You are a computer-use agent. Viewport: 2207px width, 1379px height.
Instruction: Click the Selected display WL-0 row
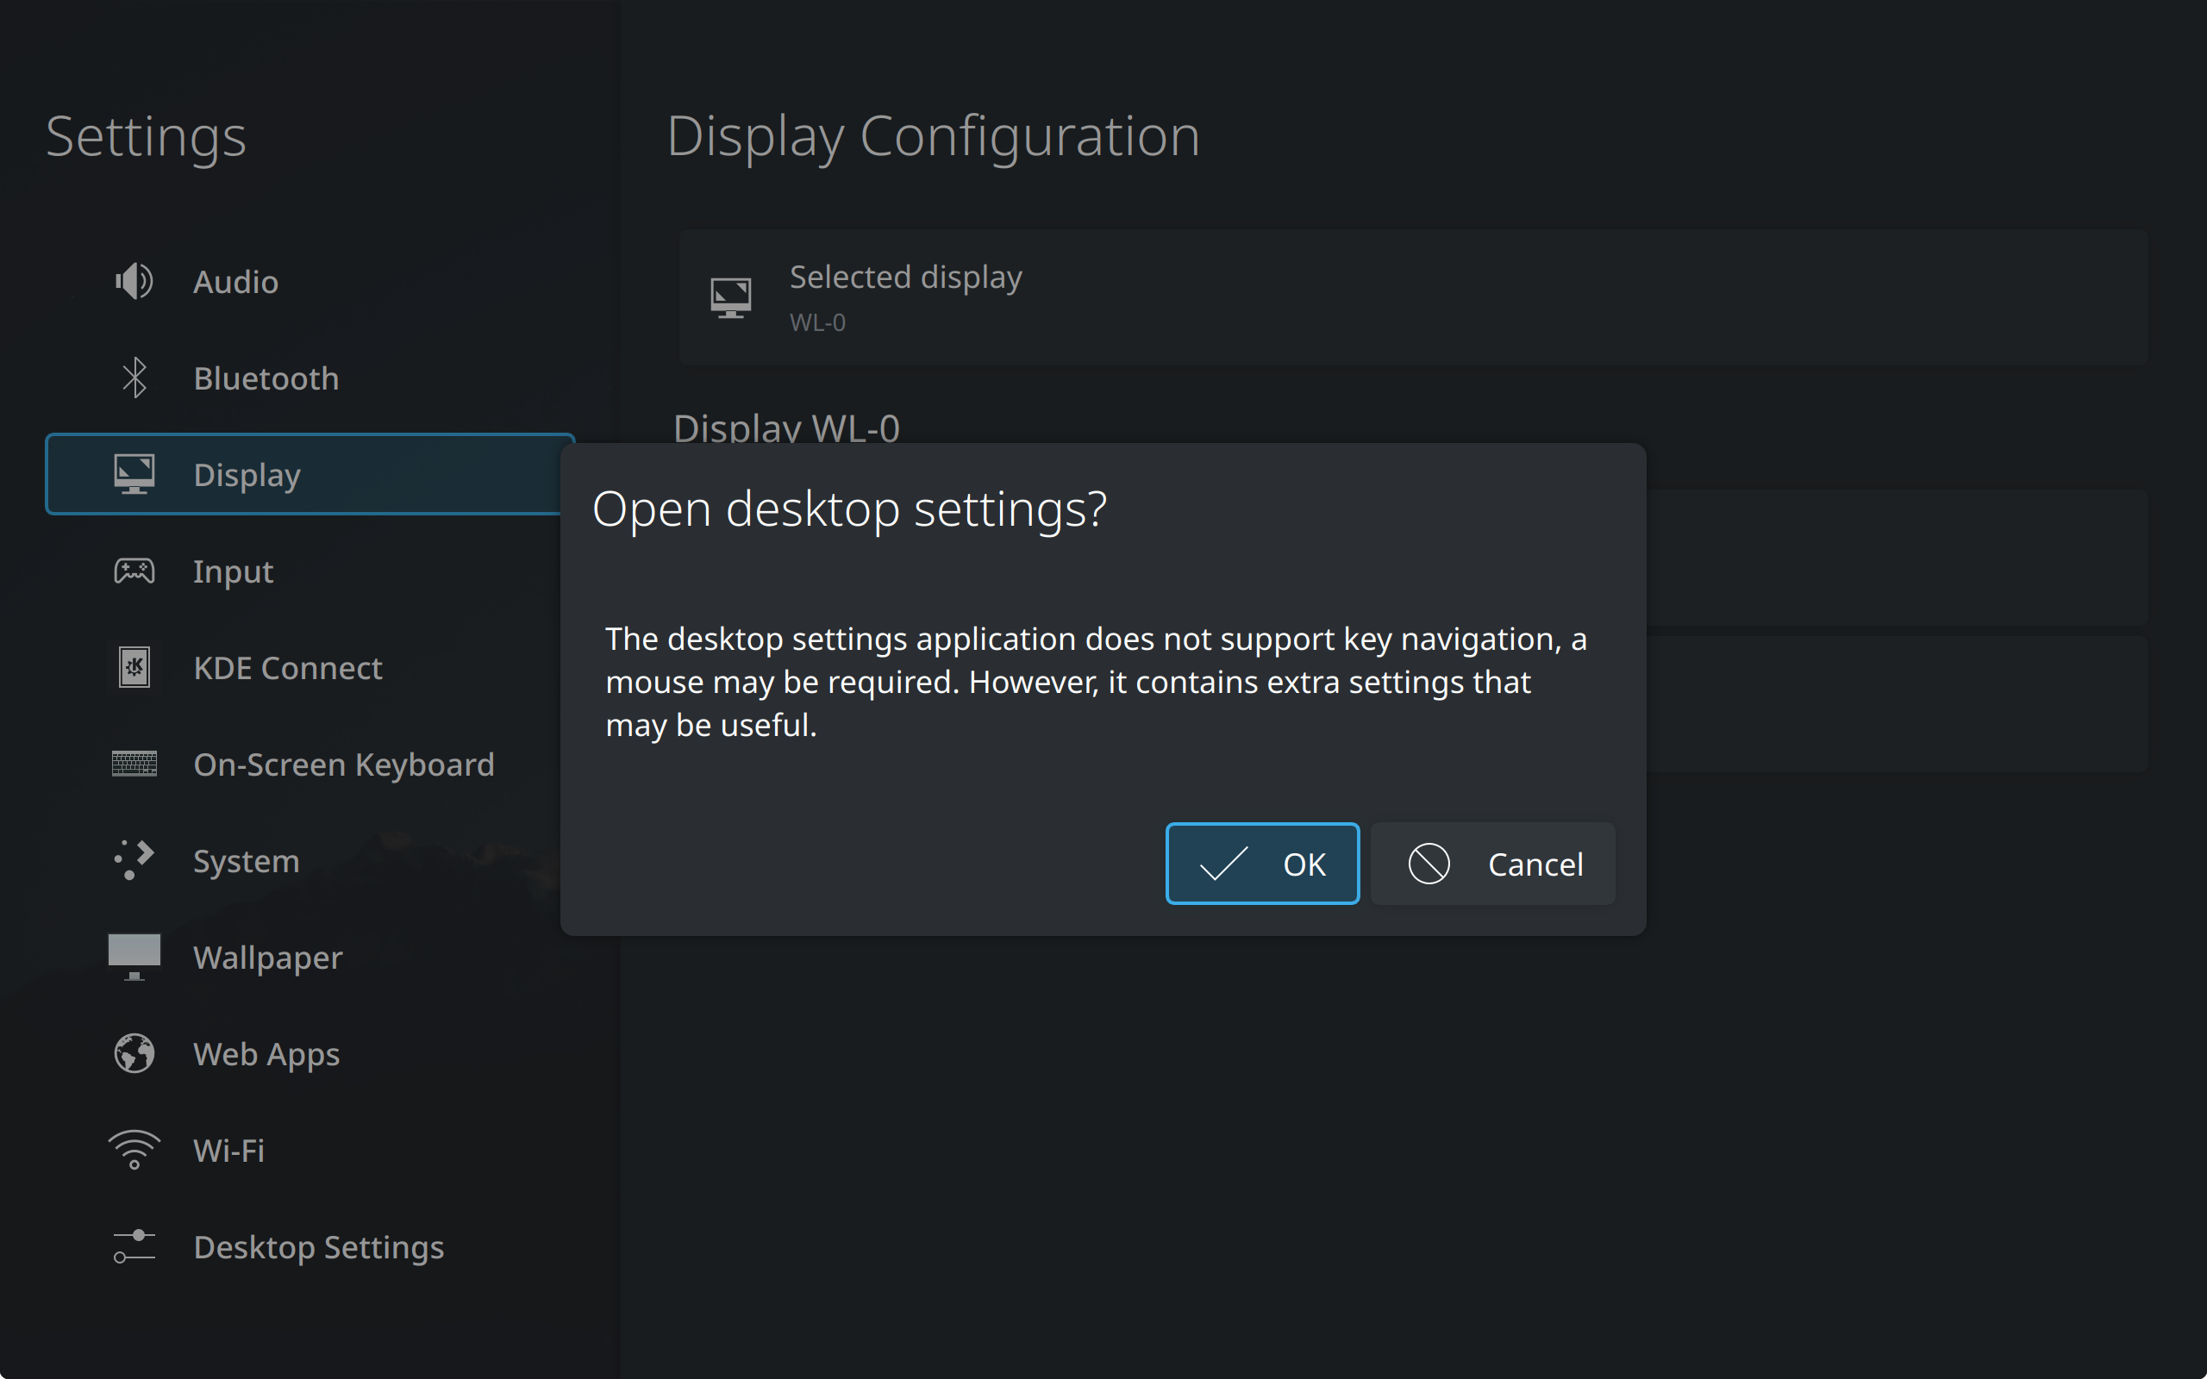tap(1413, 297)
